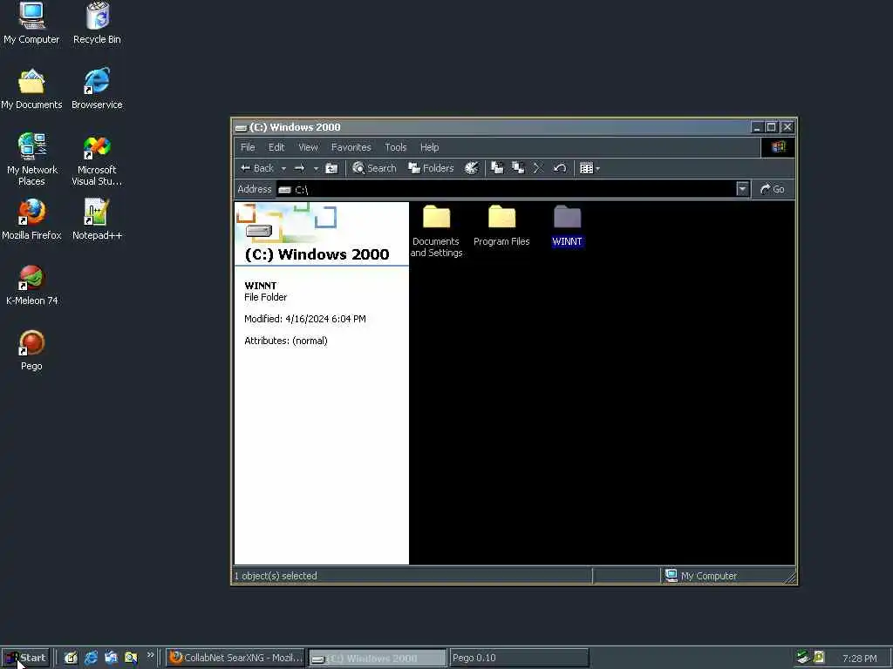Select the Documents and Settings folder
This screenshot has height=669, width=893.
click(x=436, y=231)
